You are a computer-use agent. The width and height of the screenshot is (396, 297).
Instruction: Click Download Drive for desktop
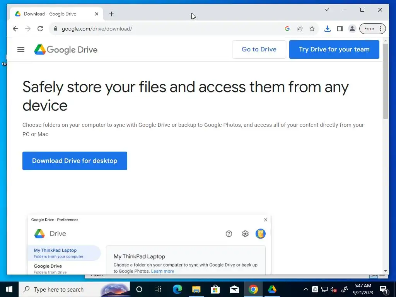(75, 161)
